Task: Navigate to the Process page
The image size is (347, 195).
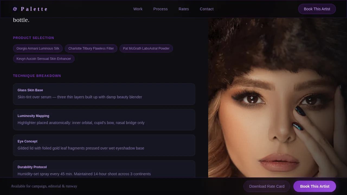Action: tap(160, 9)
